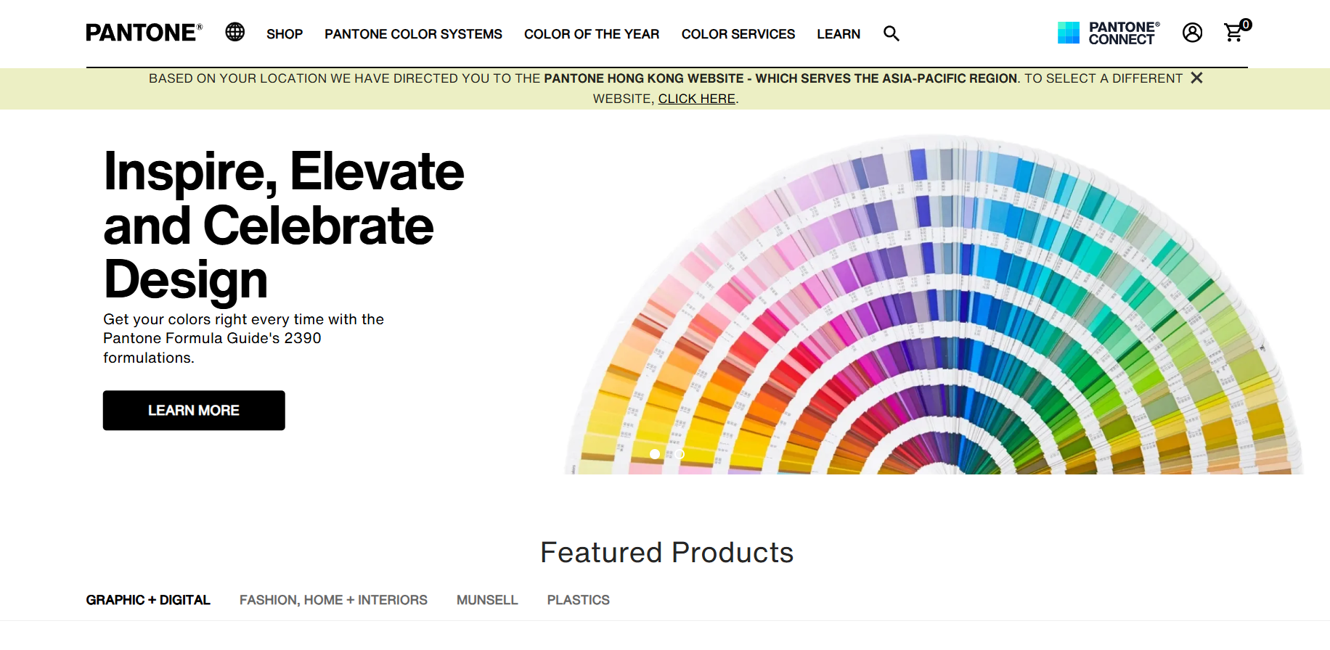Open Pantone Color Systems menu
The width and height of the screenshot is (1330, 650).
point(413,34)
